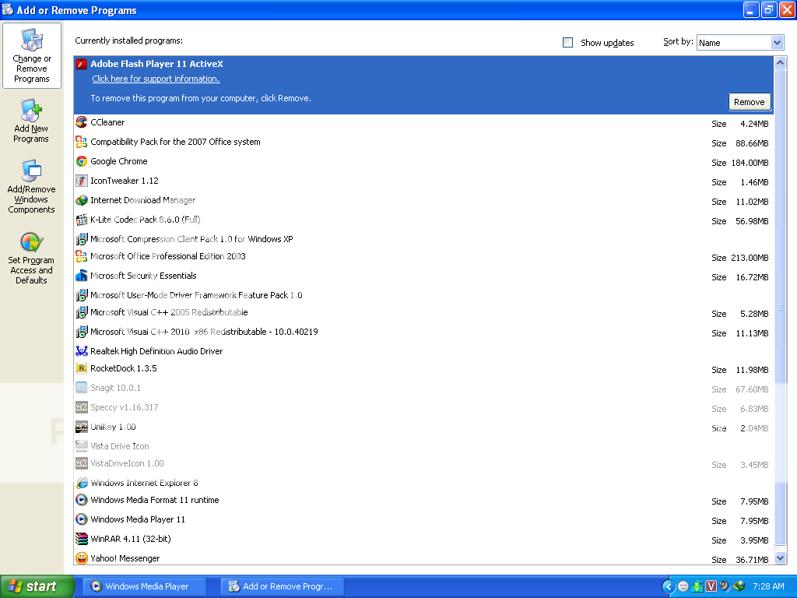Click the K-Lite Codec Pack icon
The image size is (797, 598).
(x=81, y=220)
